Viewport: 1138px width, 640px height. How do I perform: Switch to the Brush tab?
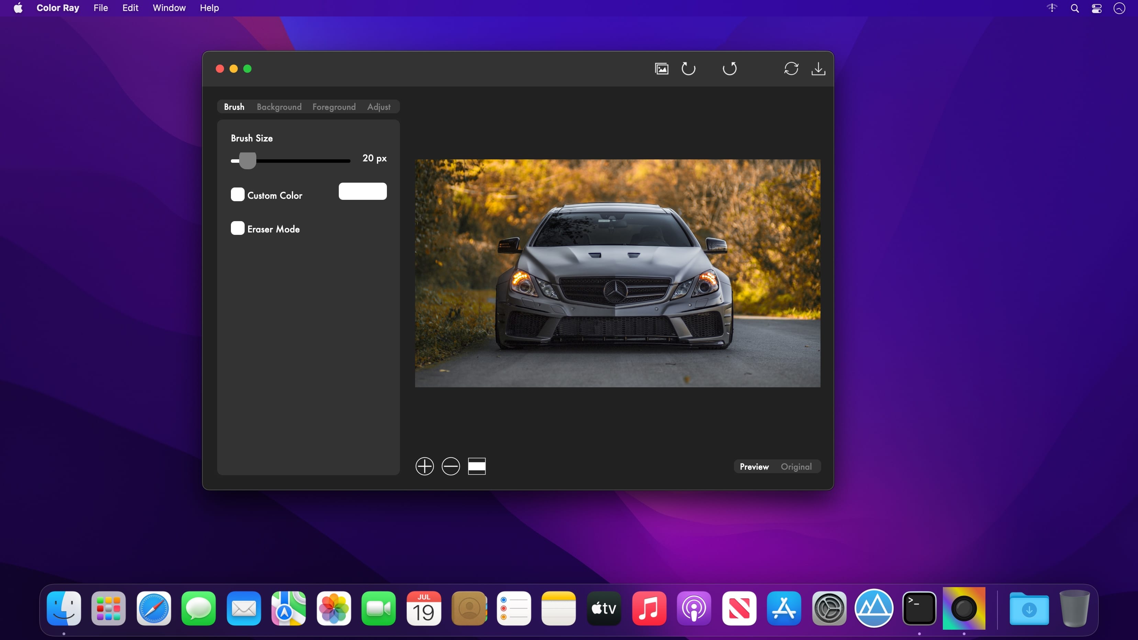pyautogui.click(x=234, y=107)
